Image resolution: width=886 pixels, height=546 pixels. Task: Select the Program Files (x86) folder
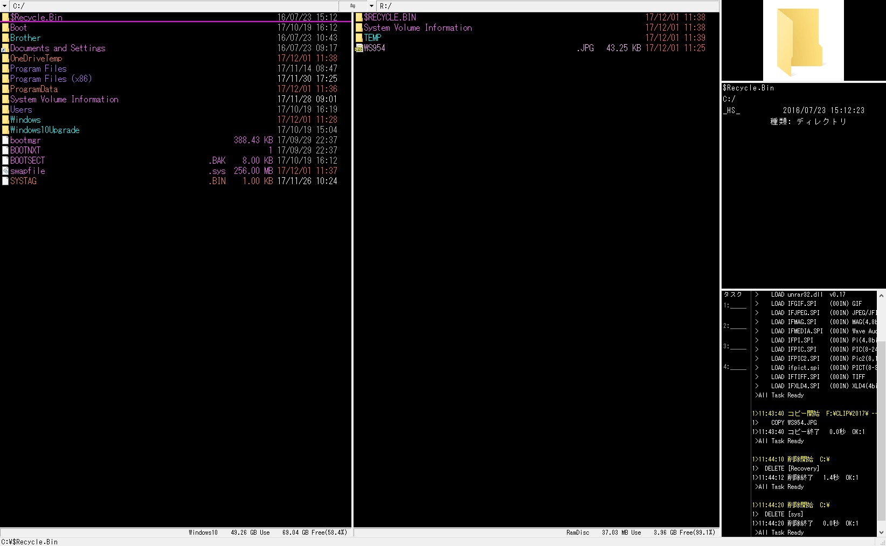pyautogui.click(x=51, y=79)
